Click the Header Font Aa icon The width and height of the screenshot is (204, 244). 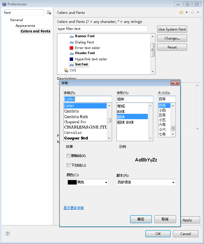[x=72, y=53]
